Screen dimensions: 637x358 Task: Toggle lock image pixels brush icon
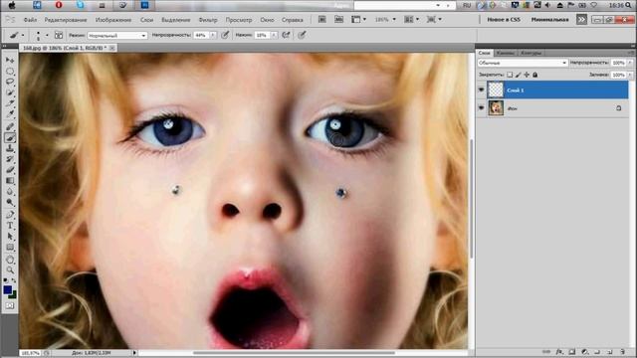[x=518, y=75]
